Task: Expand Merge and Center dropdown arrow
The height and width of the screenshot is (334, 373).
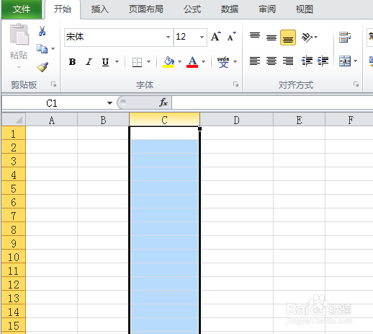Action: pos(356,61)
